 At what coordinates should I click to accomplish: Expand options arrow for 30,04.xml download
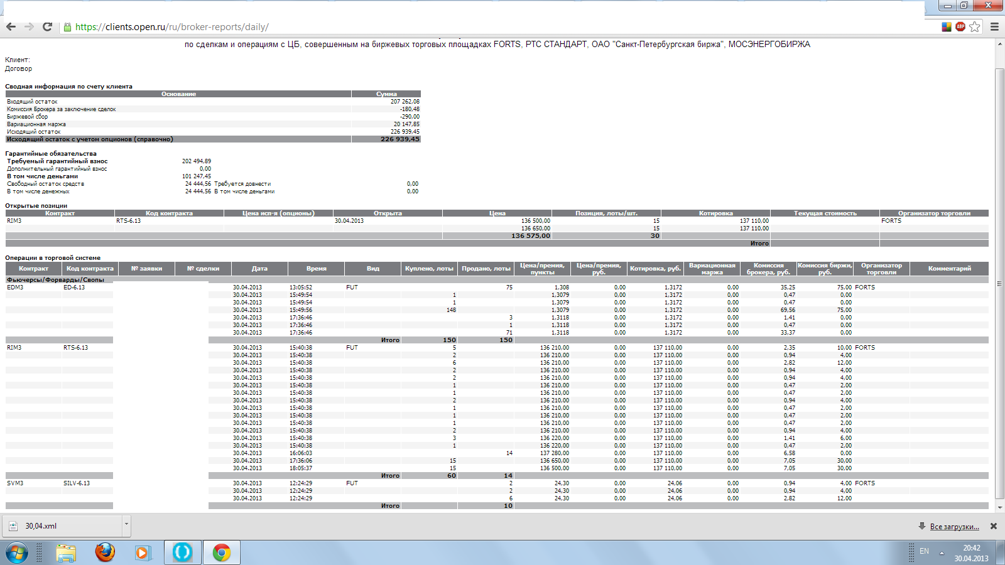pos(126,524)
